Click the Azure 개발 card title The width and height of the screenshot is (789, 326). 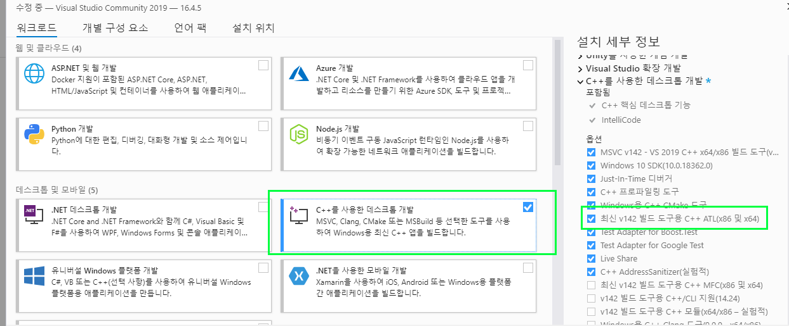[335, 68]
